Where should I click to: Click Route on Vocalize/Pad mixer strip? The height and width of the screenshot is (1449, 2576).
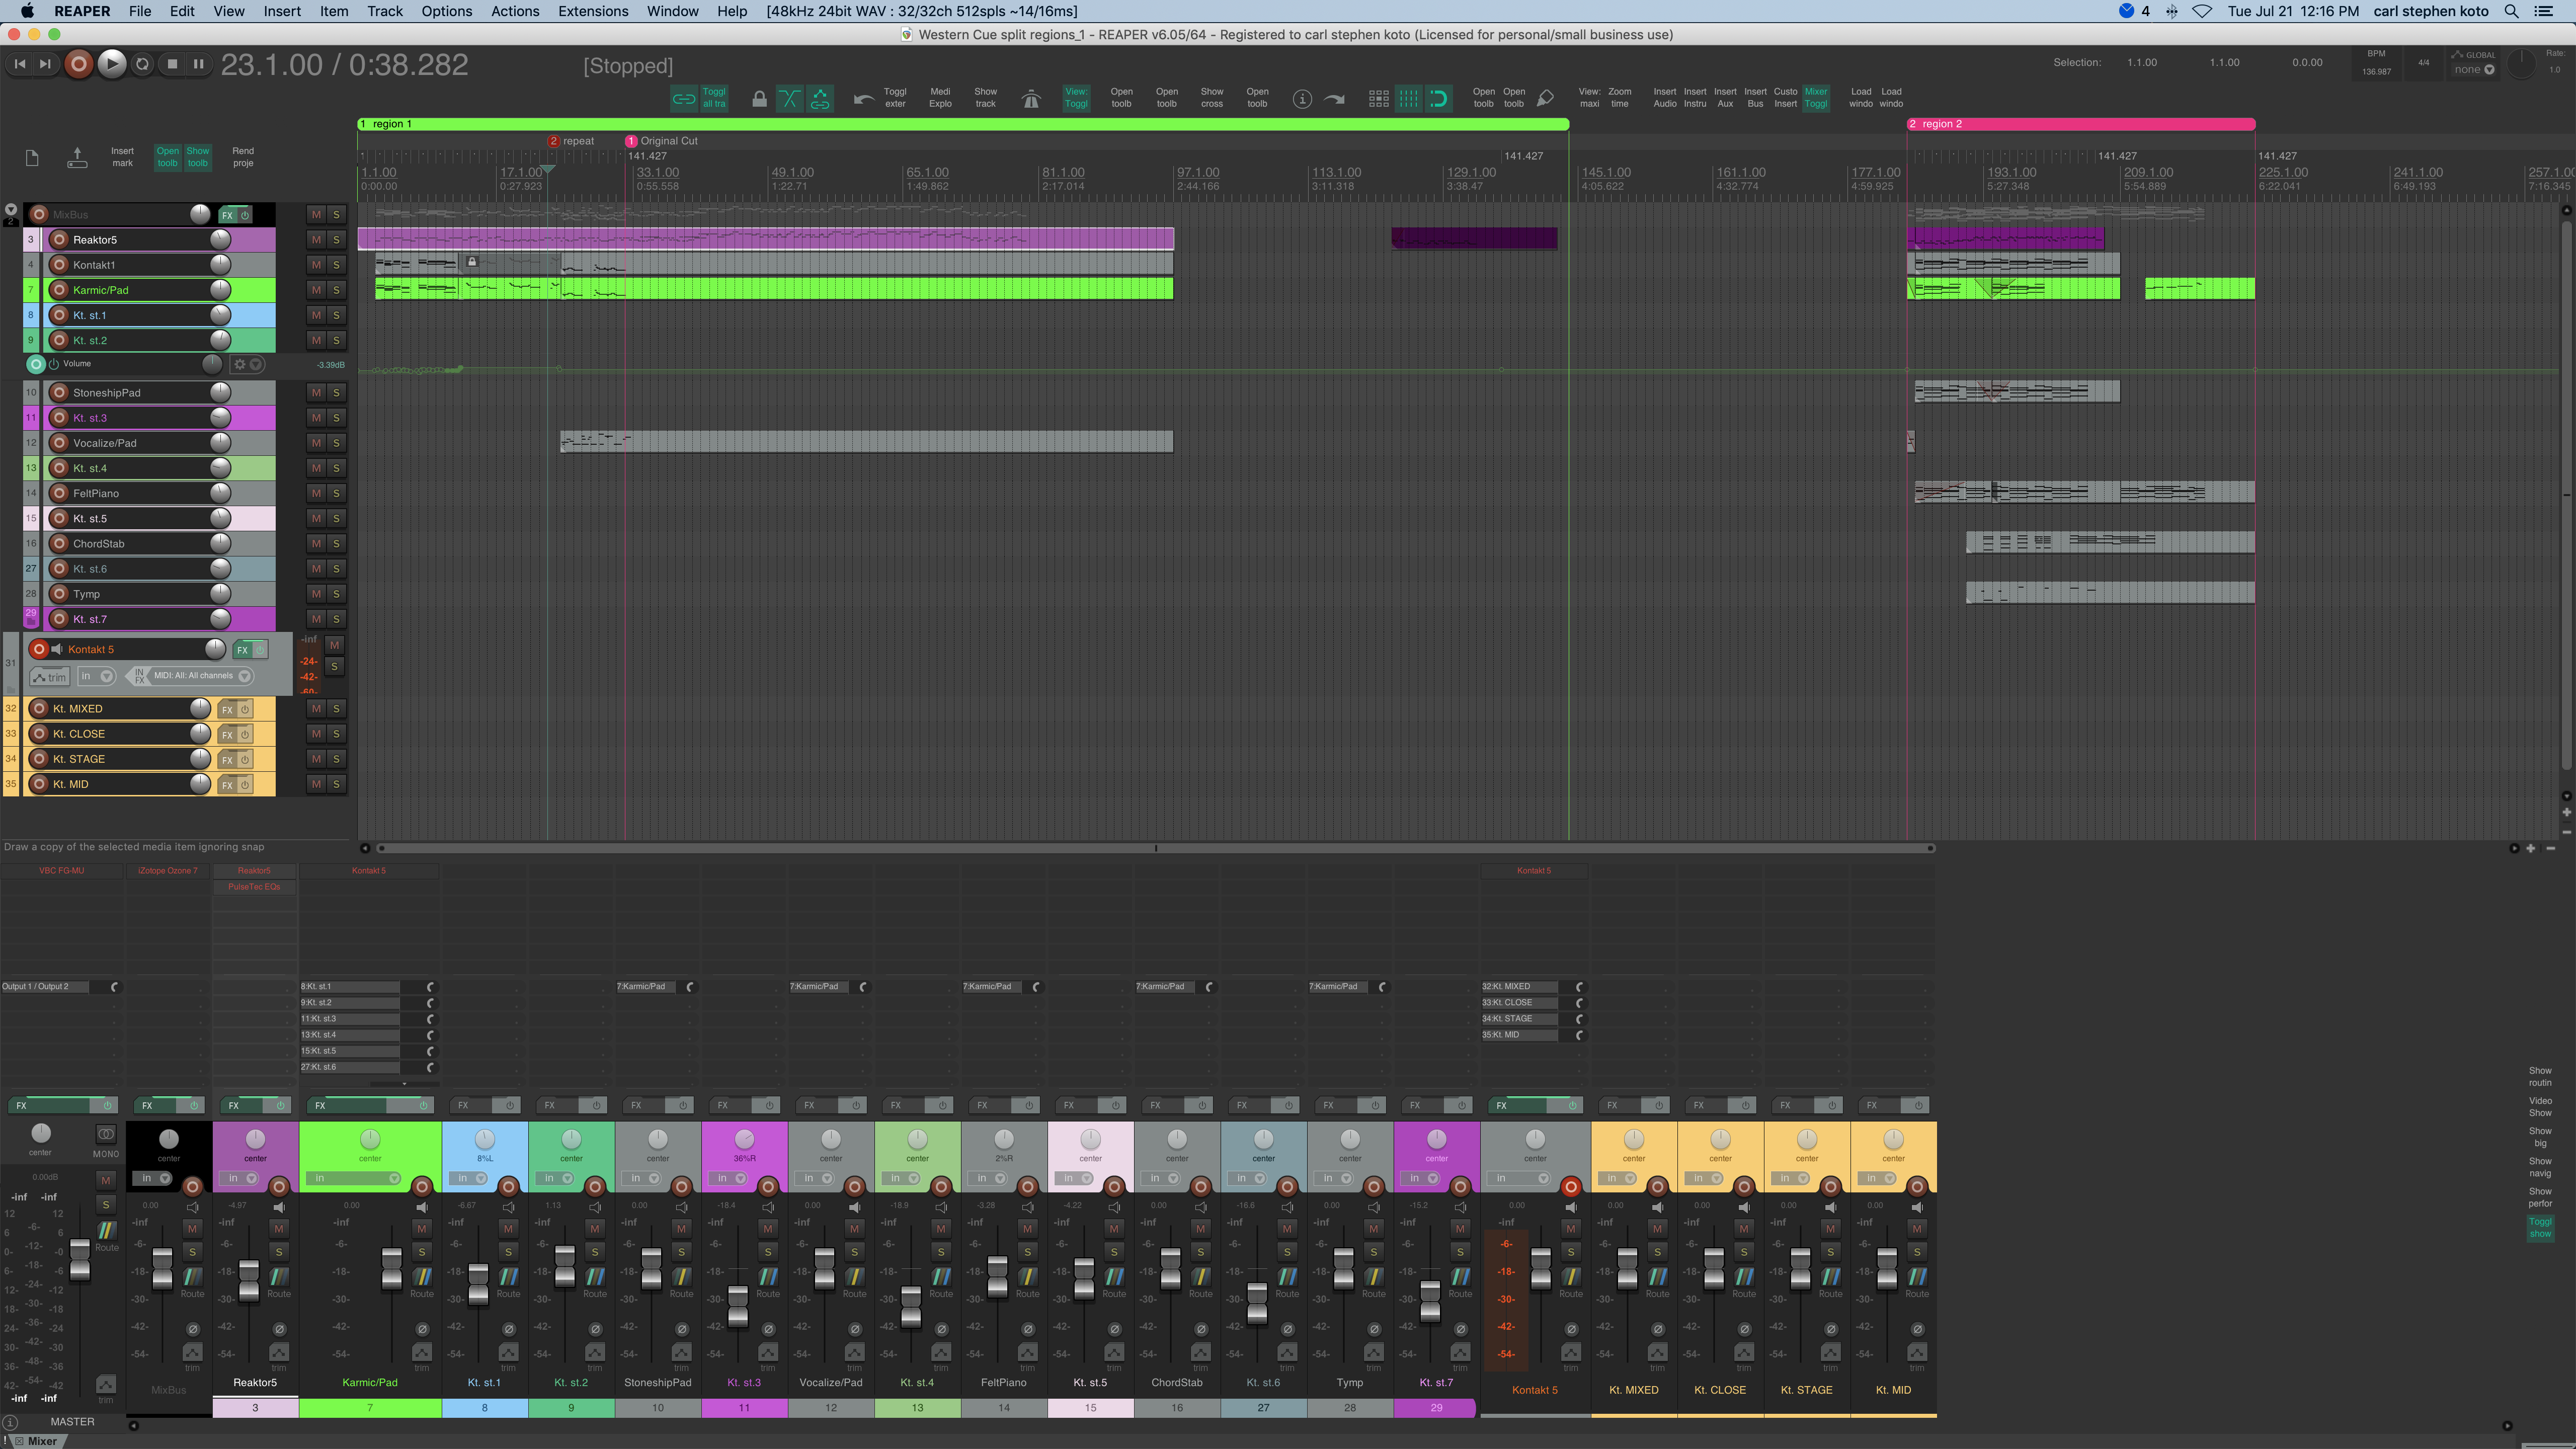point(854,1283)
